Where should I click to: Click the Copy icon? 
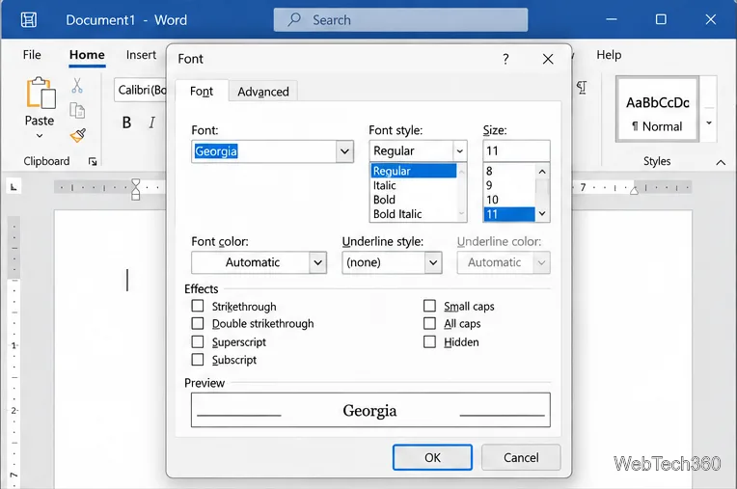pyautogui.click(x=77, y=111)
